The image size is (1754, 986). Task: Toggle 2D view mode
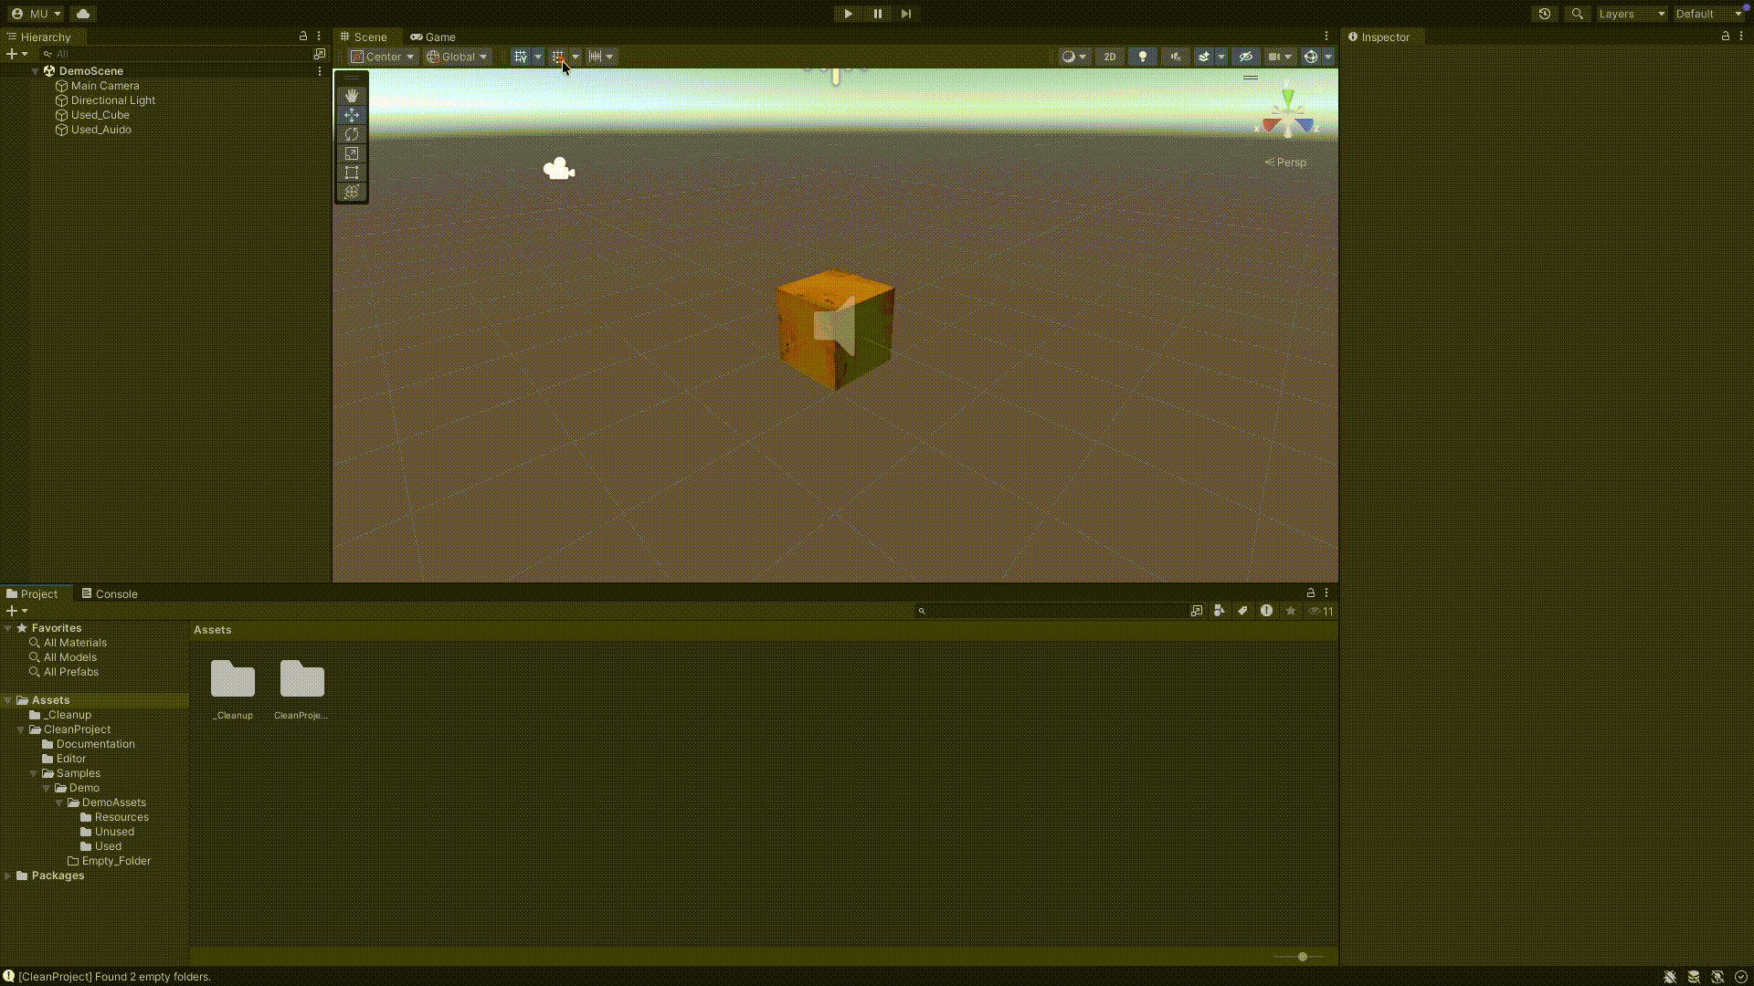tap(1109, 57)
